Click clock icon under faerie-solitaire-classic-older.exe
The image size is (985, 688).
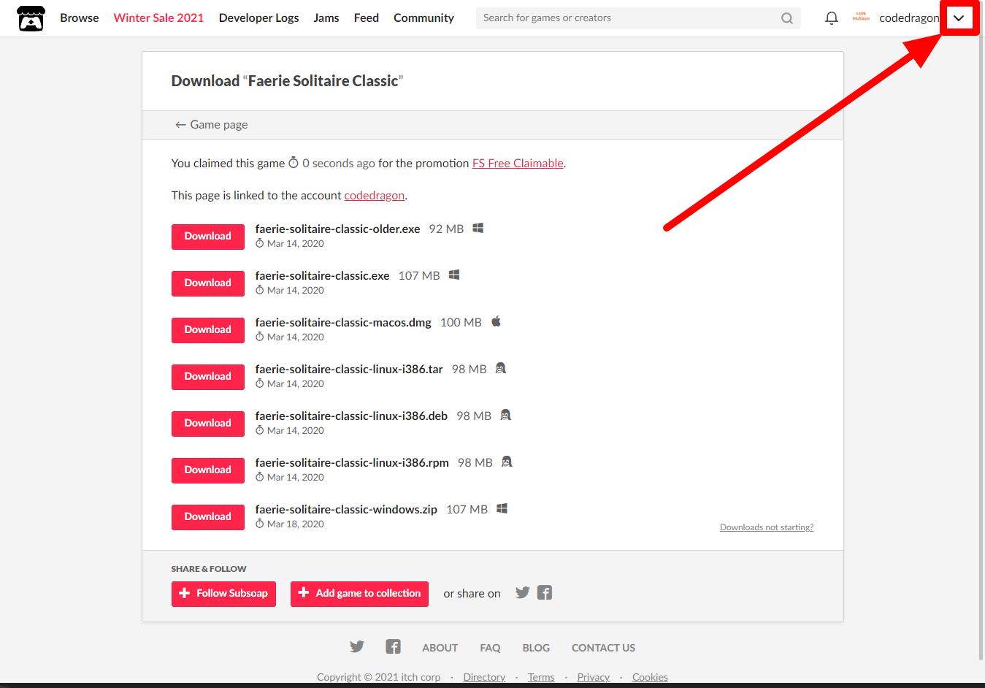259,243
